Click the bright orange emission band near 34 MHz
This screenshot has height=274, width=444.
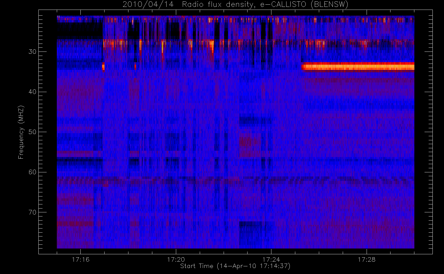click(358, 67)
